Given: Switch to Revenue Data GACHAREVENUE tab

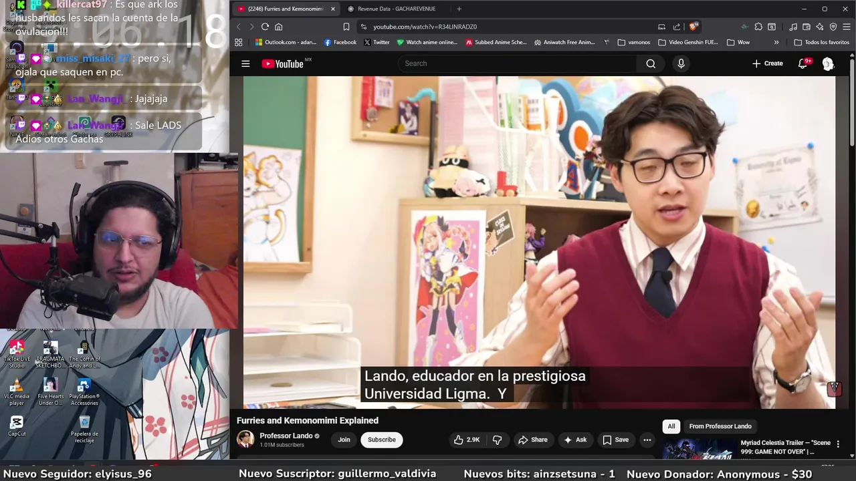Looking at the screenshot, I should click(x=396, y=9).
